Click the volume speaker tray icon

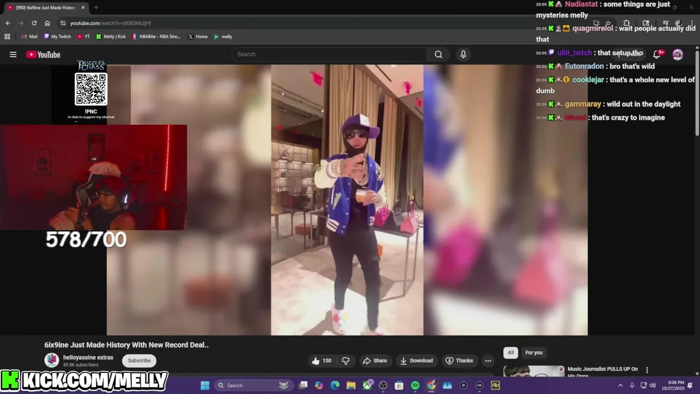coord(652,385)
